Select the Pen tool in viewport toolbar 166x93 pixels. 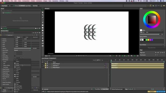(x=43, y=15)
